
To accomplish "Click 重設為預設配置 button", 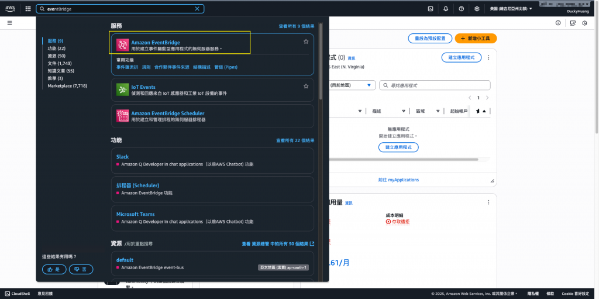I will (x=430, y=39).
